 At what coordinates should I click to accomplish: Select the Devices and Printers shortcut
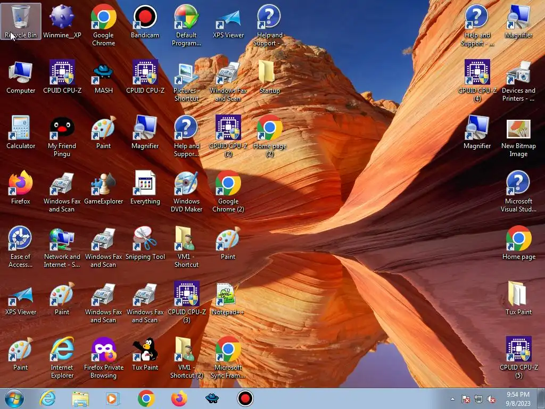518,81
